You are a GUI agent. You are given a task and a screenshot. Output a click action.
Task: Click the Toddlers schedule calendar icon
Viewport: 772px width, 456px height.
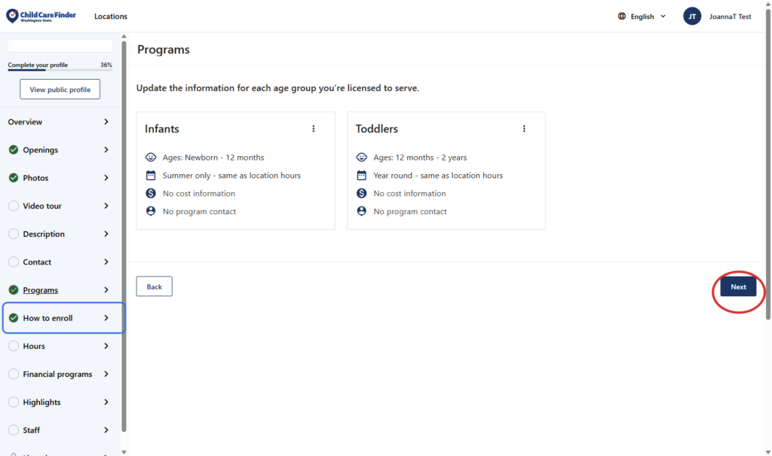pos(362,176)
